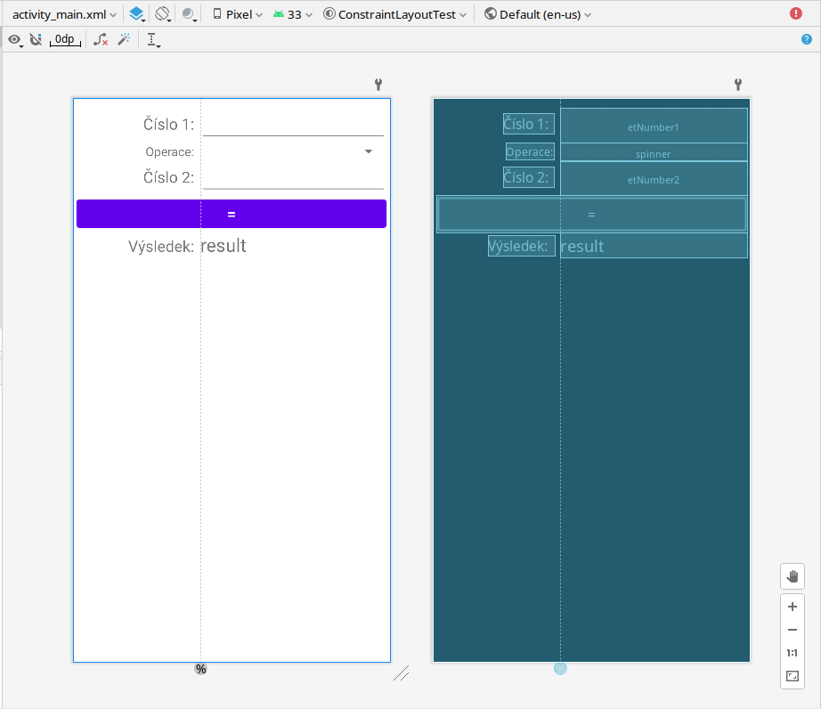Click the etNumber1 field in blueprint
The width and height of the screenshot is (821, 709).
tap(653, 127)
